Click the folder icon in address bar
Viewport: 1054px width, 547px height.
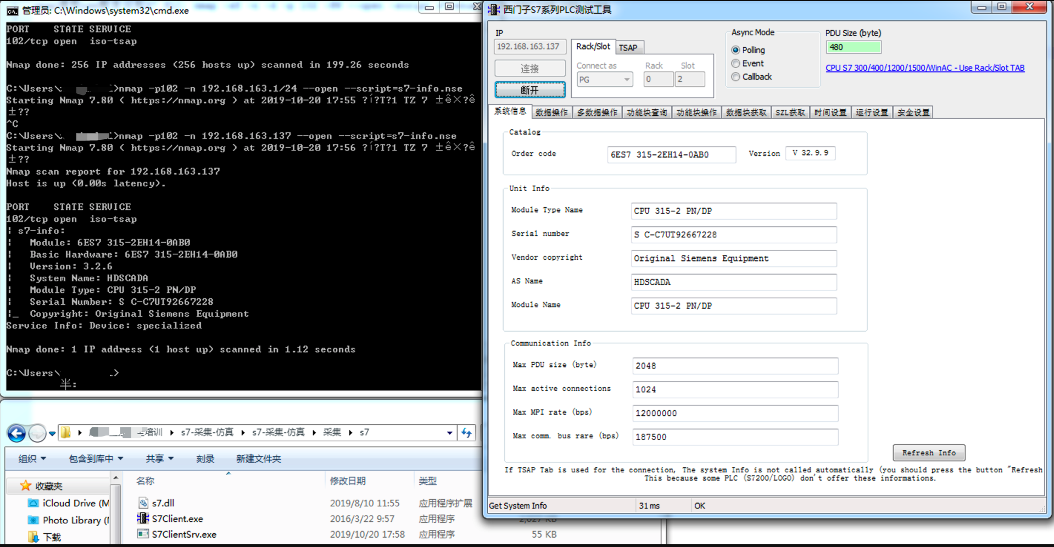pyautogui.click(x=65, y=433)
